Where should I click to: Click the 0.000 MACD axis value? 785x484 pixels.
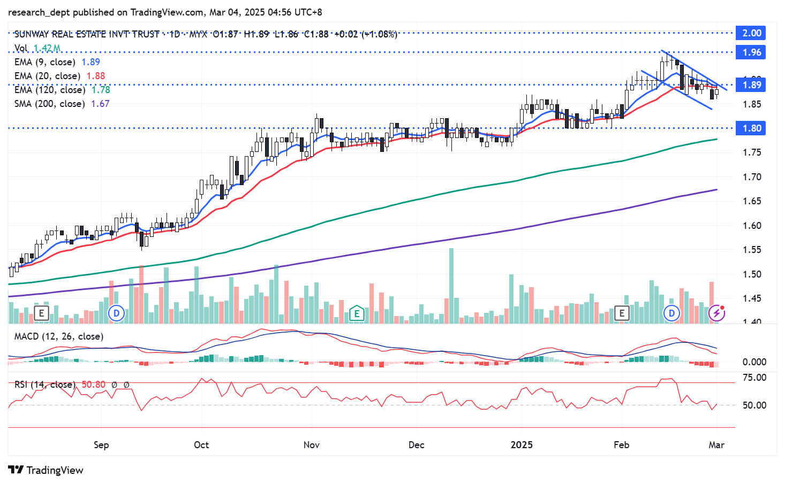[754, 362]
